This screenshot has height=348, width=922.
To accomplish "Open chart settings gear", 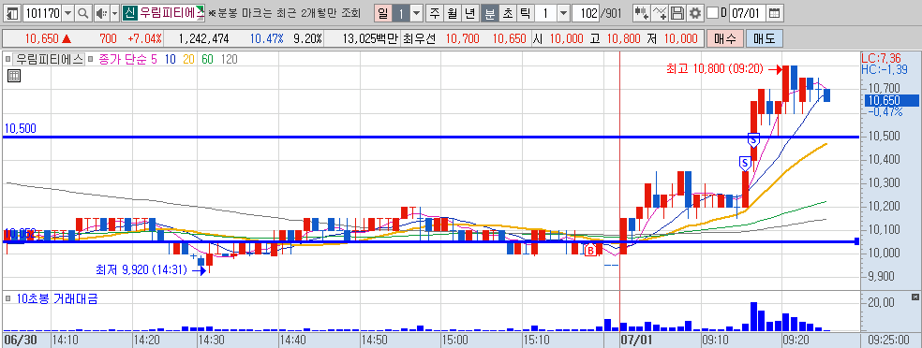I will click(x=695, y=12).
